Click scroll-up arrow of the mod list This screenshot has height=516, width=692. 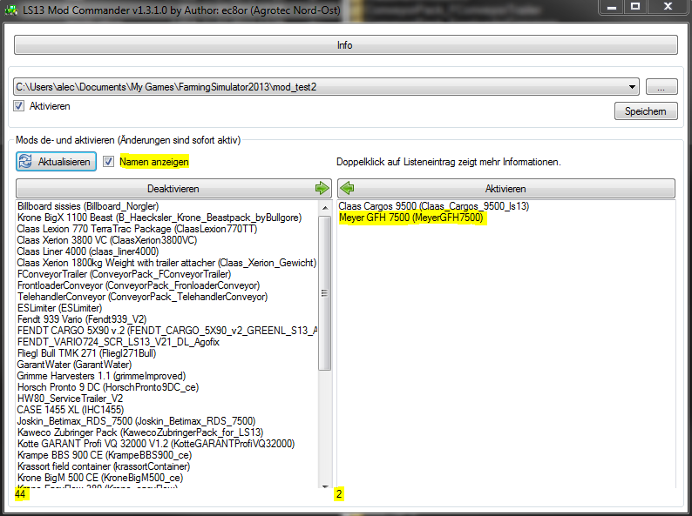(325, 208)
